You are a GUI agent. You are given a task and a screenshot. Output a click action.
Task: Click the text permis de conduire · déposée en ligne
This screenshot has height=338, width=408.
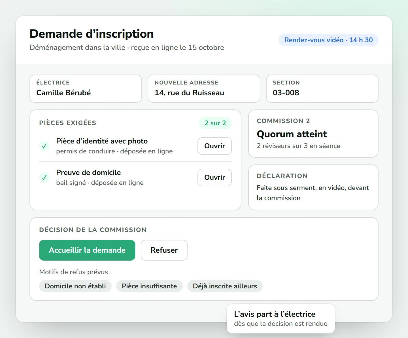point(114,151)
